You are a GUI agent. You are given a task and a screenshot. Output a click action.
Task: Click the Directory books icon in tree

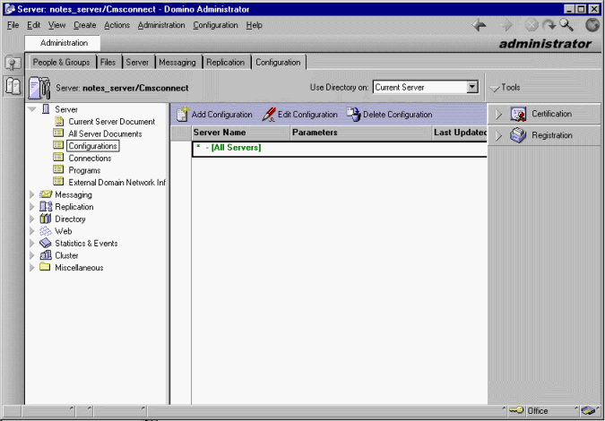pyautogui.click(x=46, y=219)
